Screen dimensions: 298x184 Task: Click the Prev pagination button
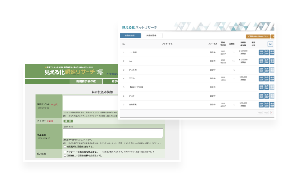(266, 113)
